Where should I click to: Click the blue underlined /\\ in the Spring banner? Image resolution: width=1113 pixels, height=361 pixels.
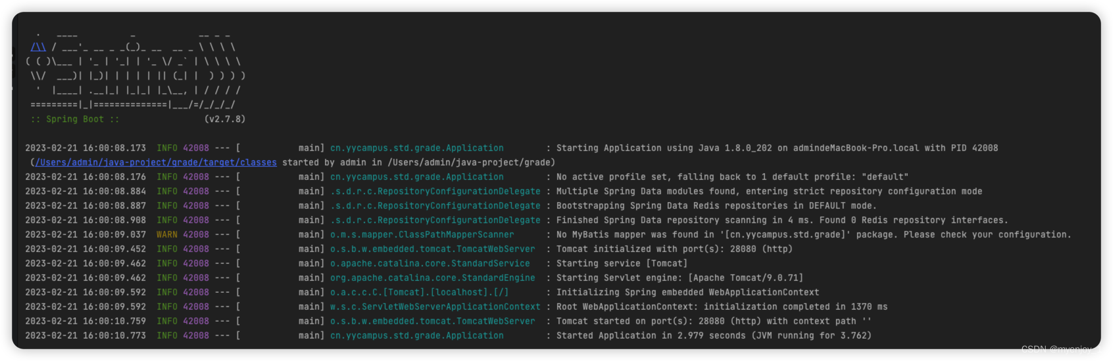(x=38, y=47)
